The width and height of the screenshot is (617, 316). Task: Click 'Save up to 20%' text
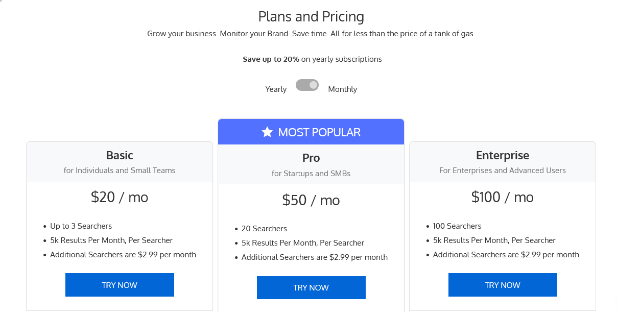click(x=271, y=59)
